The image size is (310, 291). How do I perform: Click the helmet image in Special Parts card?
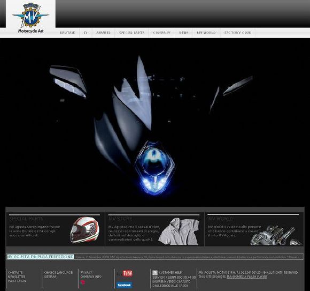tap(84, 230)
